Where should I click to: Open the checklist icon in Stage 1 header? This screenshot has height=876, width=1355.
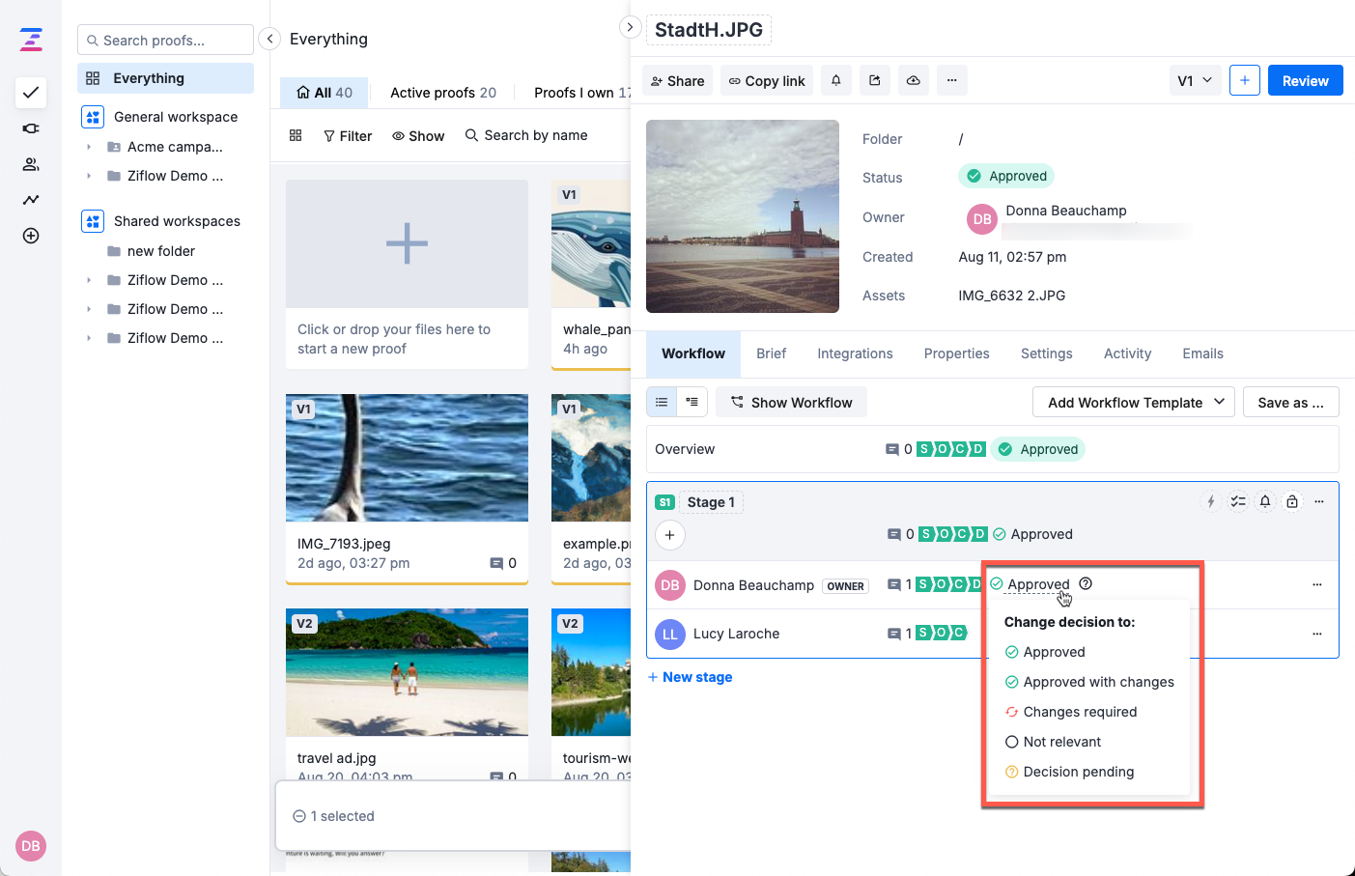point(1237,501)
